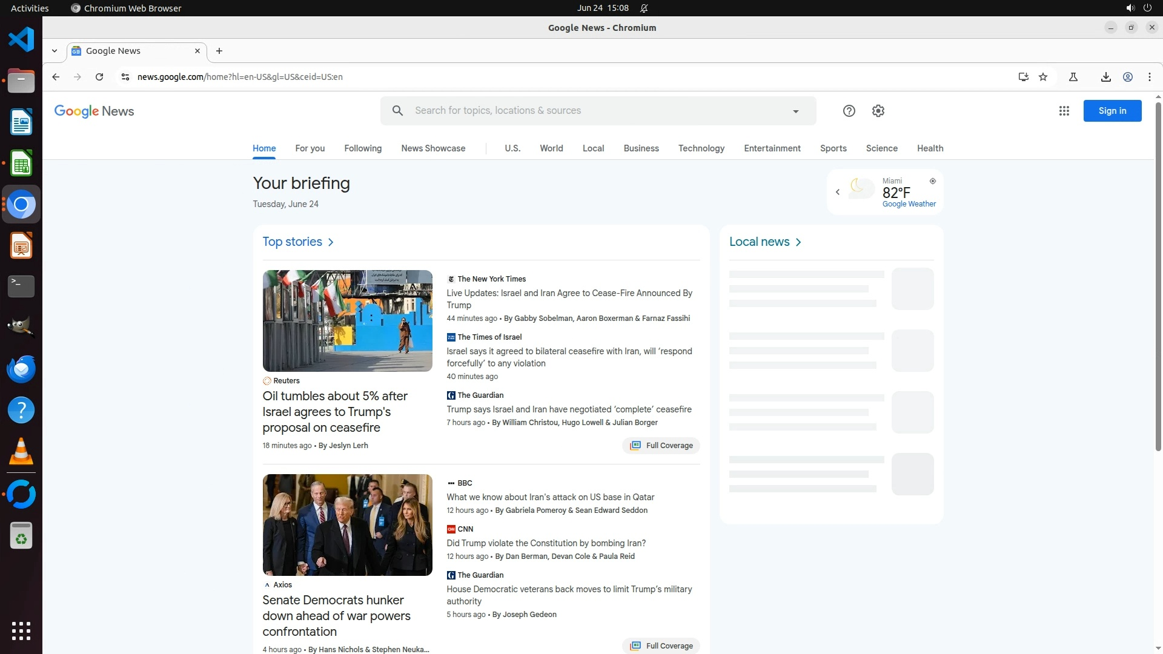The height and width of the screenshot is (654, 1163).
Task: Open Chromium downloads icon
Action: point(1105,77)
